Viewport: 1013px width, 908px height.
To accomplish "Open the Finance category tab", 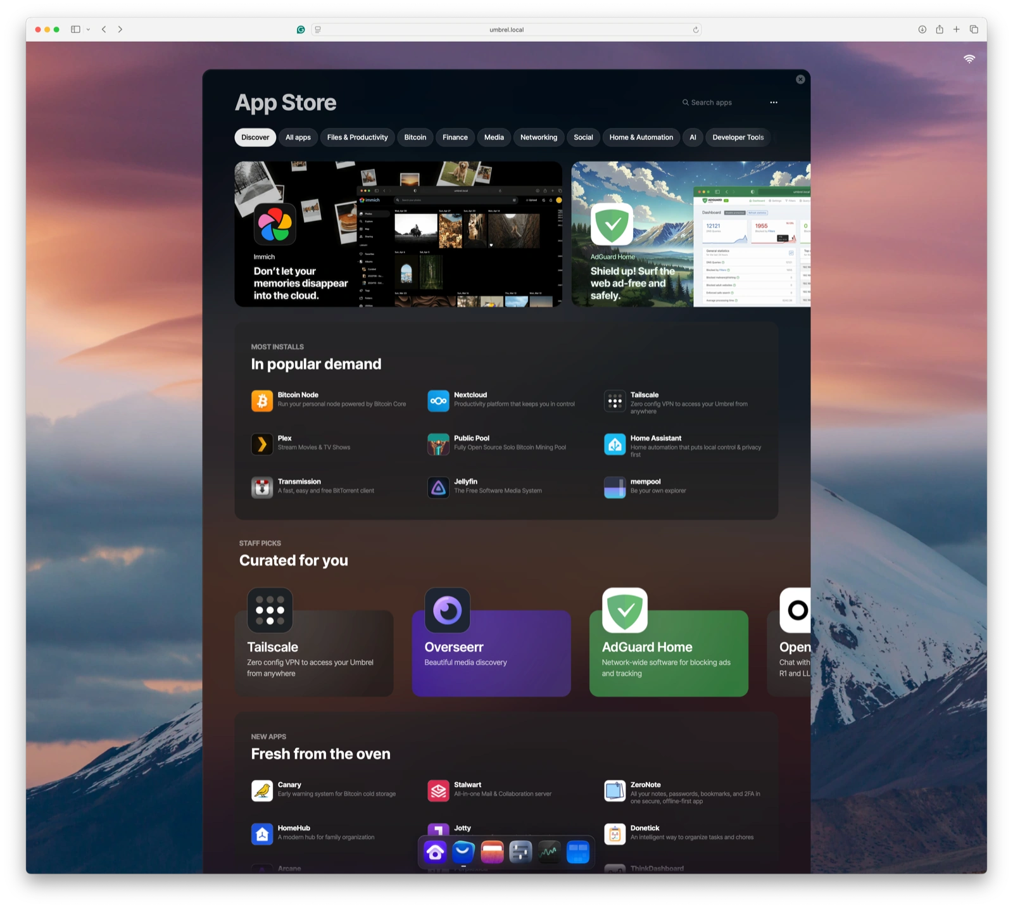I will pos(455,137).
